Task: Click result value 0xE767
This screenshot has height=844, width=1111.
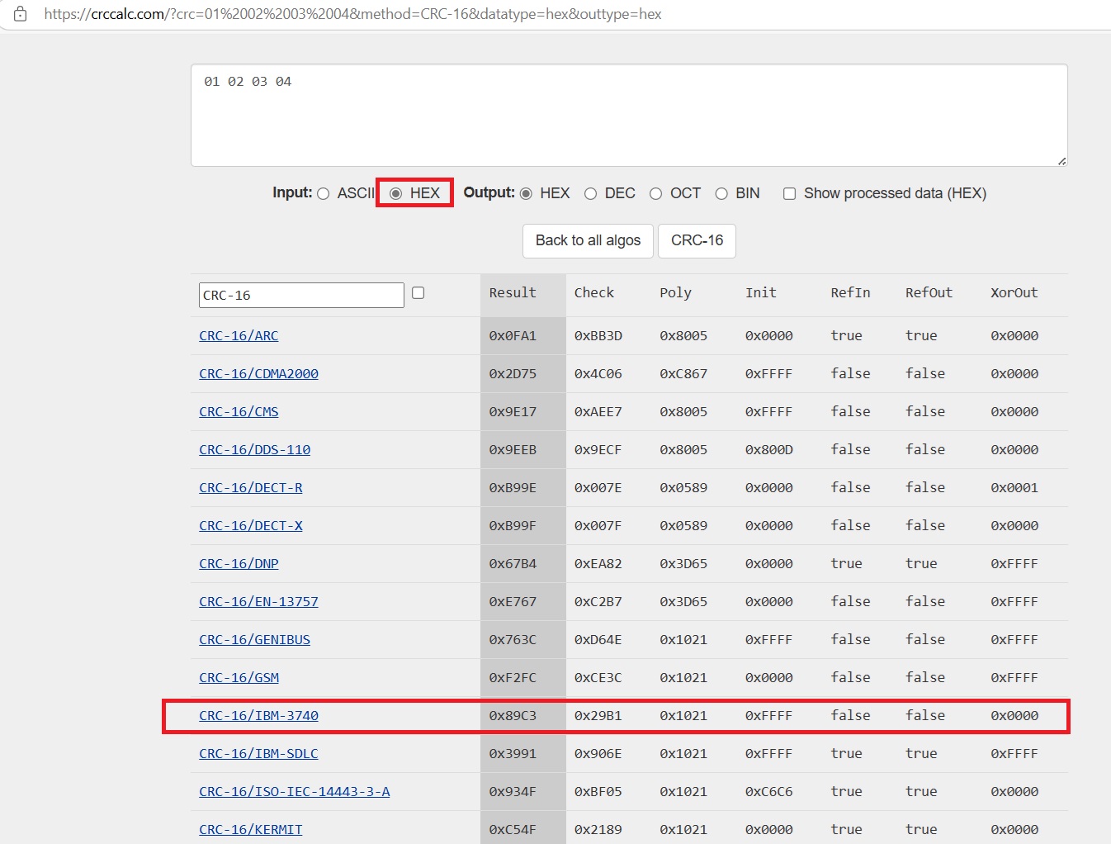Action: [512, 601]
